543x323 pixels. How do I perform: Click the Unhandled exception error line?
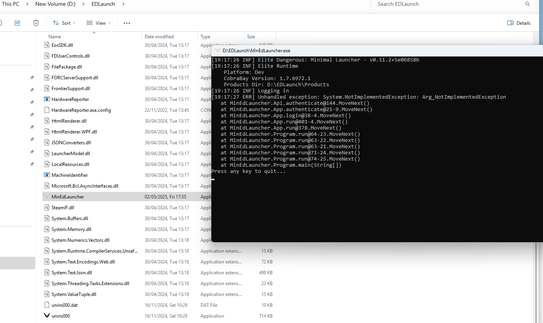click(359, 97)
